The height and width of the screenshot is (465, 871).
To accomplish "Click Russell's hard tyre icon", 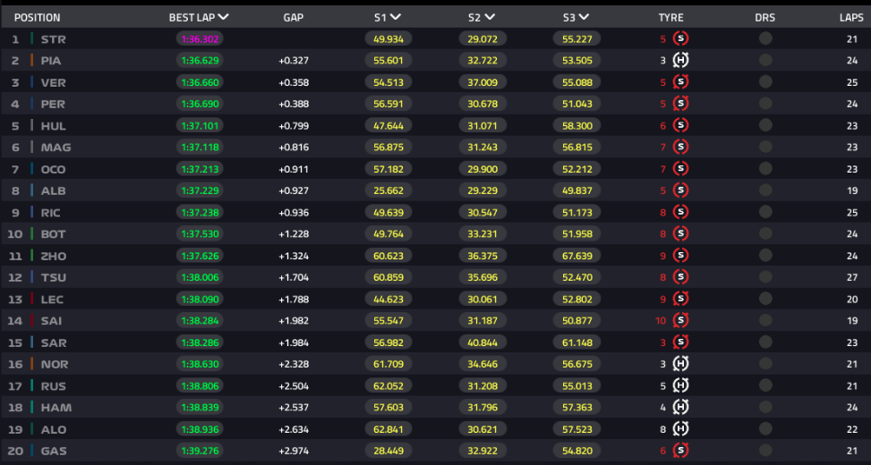I will tap(680, 385).
